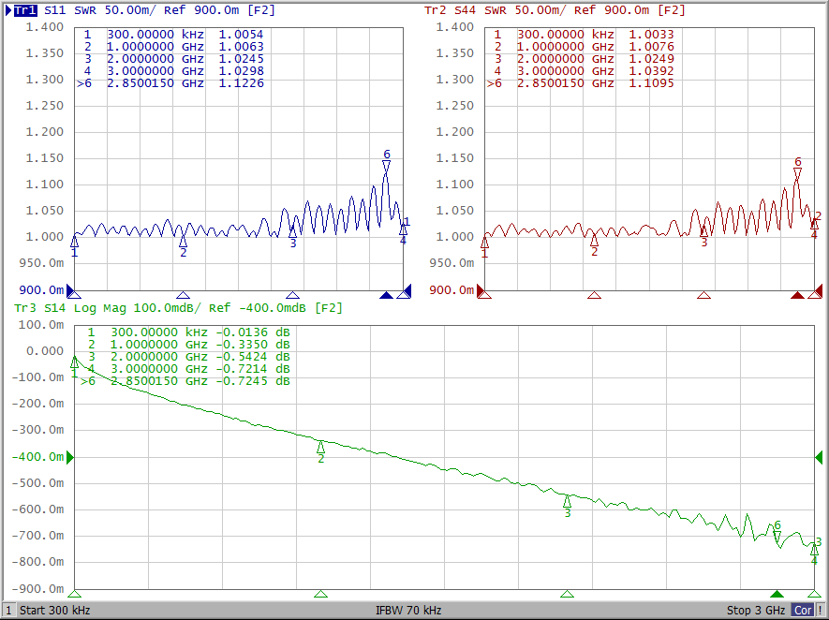Pick marker 2 on the blue S11 trace

(x=183, y=242)
